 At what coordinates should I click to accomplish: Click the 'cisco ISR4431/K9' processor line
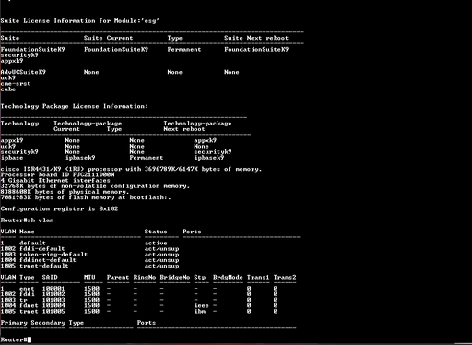click(131, 169)
